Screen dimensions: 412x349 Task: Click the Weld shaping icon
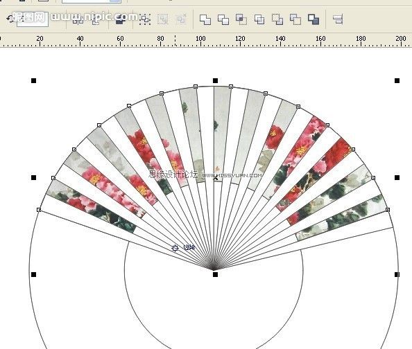pos(205,19)
